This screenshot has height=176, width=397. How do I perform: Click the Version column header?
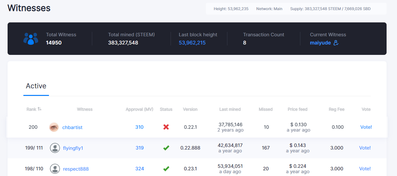click(190, 109)
